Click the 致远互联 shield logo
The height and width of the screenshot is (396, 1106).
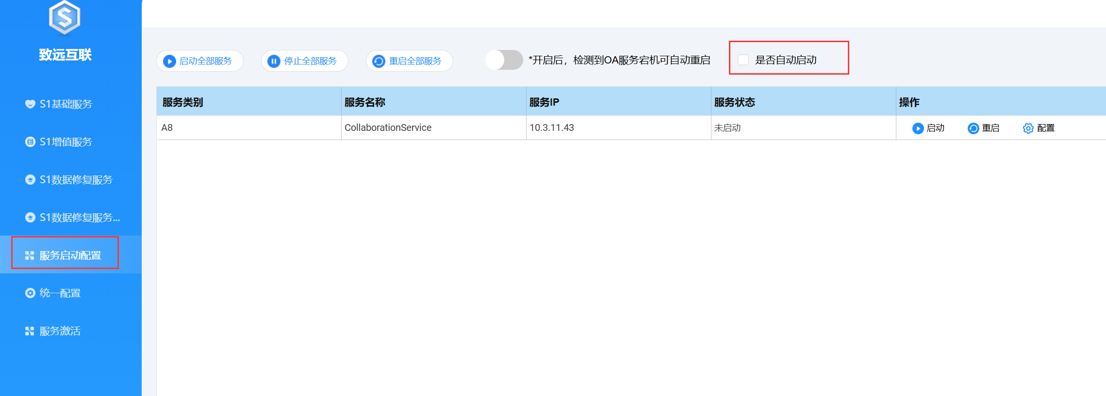(x=65, y=18)
